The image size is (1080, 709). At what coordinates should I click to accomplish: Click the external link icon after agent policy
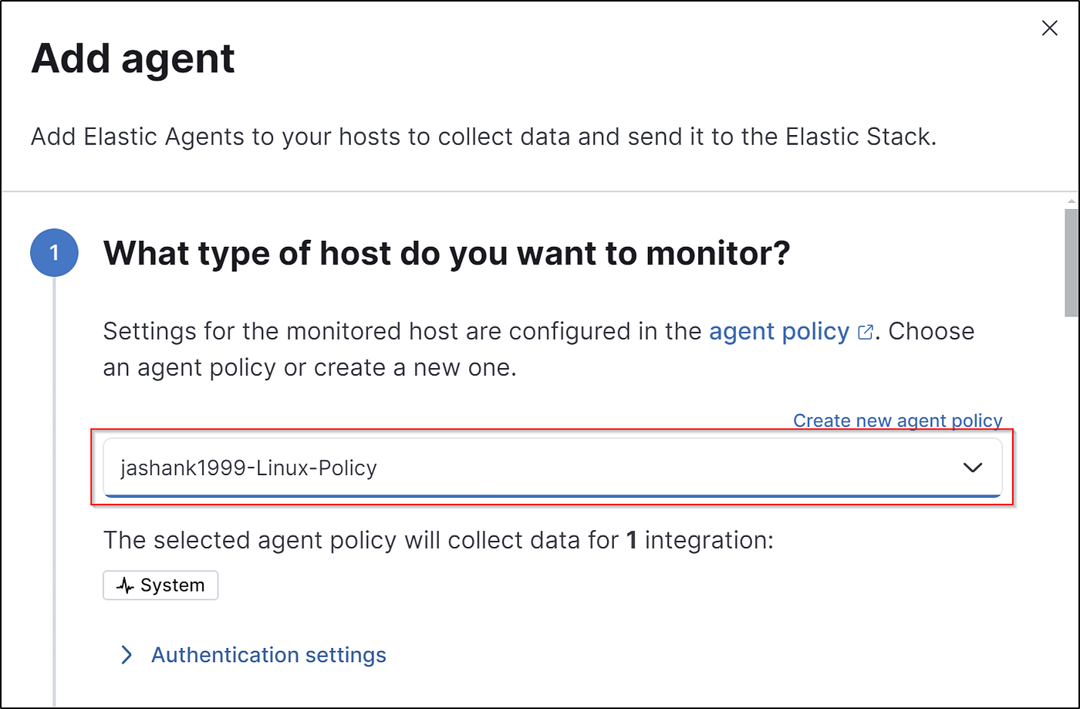[866, 333]
